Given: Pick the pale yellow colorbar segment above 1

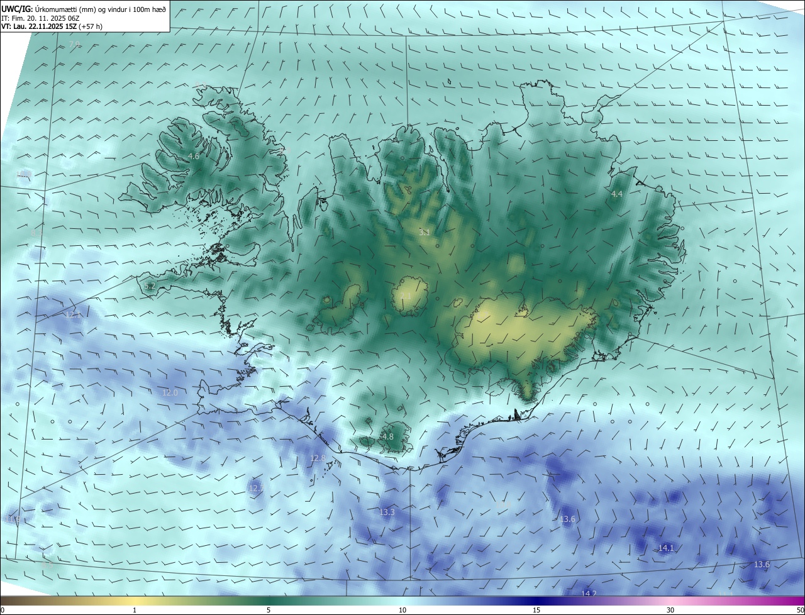Looking at the screenshot, I should pos(135,601).
